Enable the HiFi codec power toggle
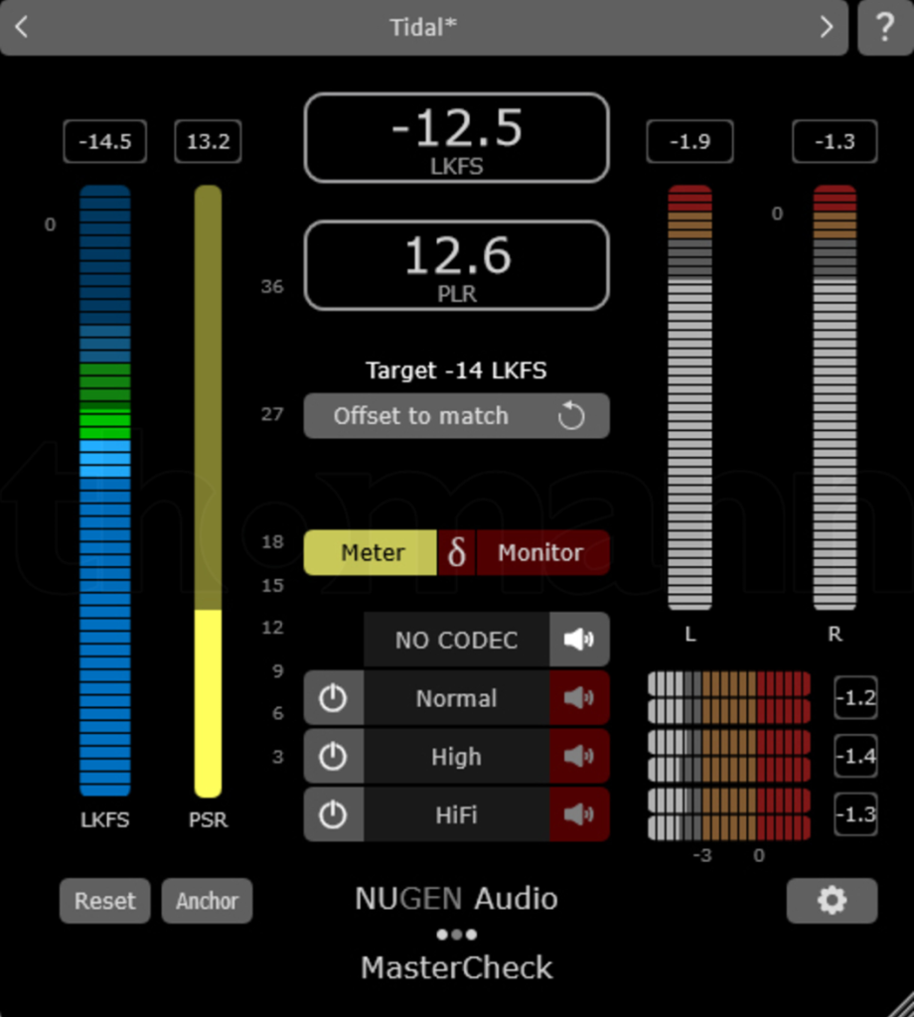 (334, 815)
